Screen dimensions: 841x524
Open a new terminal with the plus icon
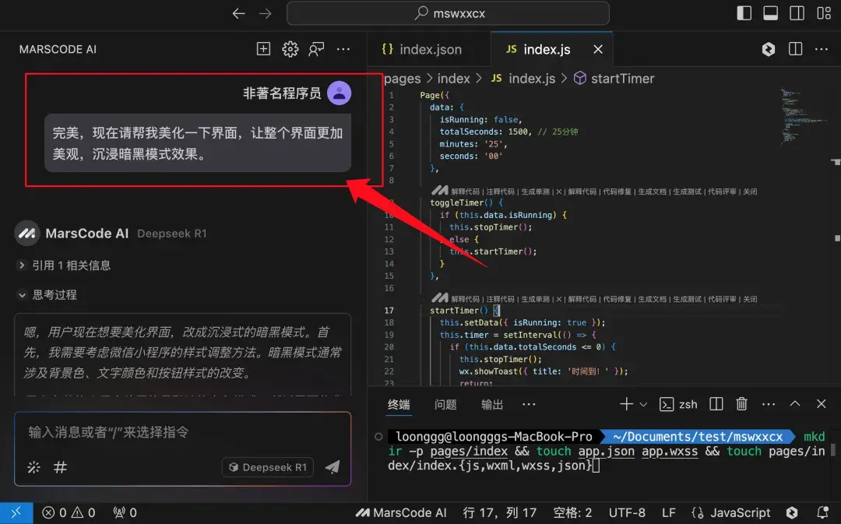coord(625,404)
